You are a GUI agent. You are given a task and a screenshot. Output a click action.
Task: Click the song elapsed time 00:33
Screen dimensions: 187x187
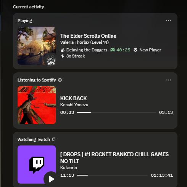coord(67,112)
